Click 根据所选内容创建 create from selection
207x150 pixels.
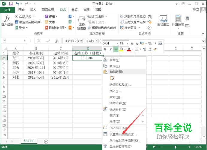point(102,27)
